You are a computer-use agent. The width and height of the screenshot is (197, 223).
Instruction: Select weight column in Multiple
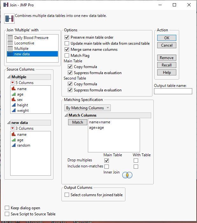click(31, 110)
